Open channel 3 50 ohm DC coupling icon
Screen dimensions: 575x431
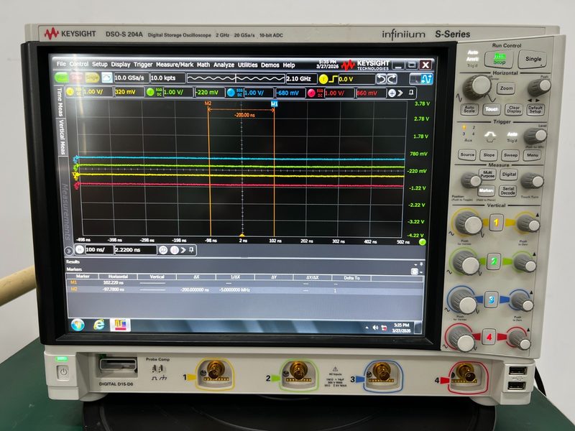coord(239,93)
